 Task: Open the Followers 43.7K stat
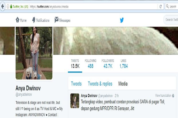point(108,64)
